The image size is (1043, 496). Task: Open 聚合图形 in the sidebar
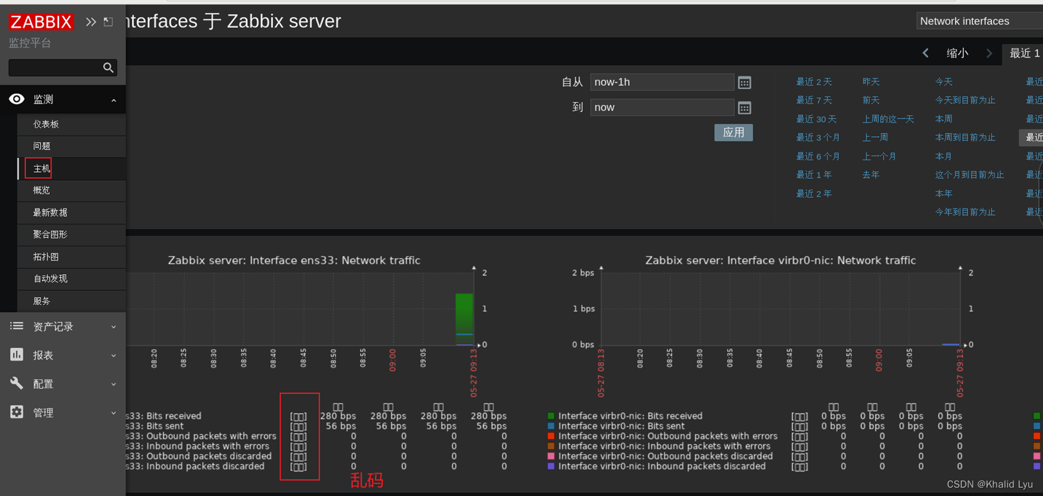(71, 234)
